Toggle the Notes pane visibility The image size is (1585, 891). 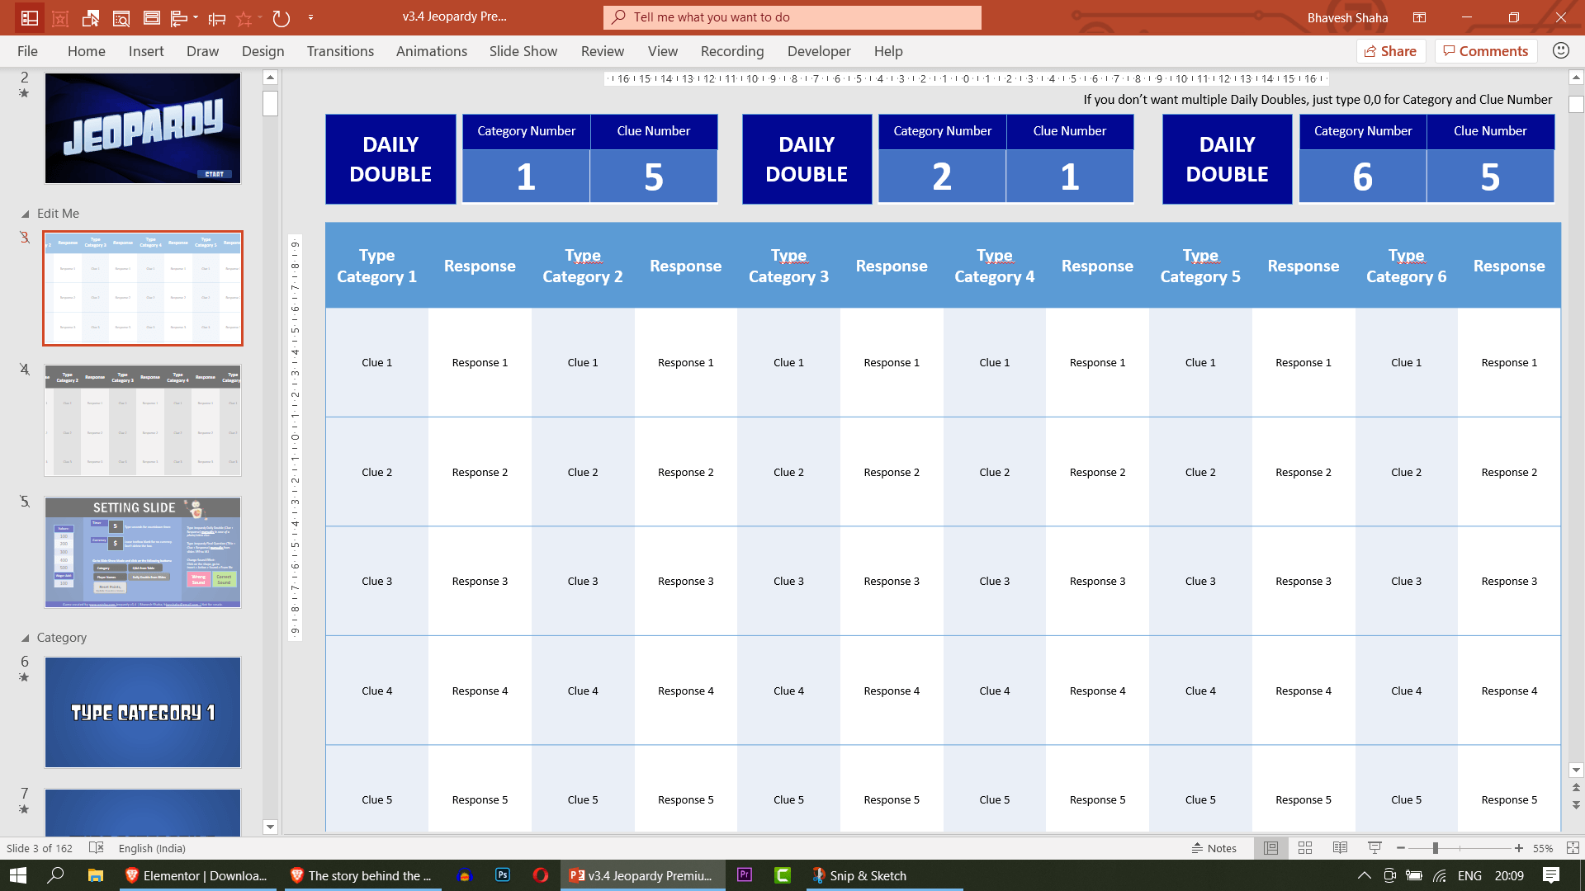pyautogui.click(x=1214, y=848)
